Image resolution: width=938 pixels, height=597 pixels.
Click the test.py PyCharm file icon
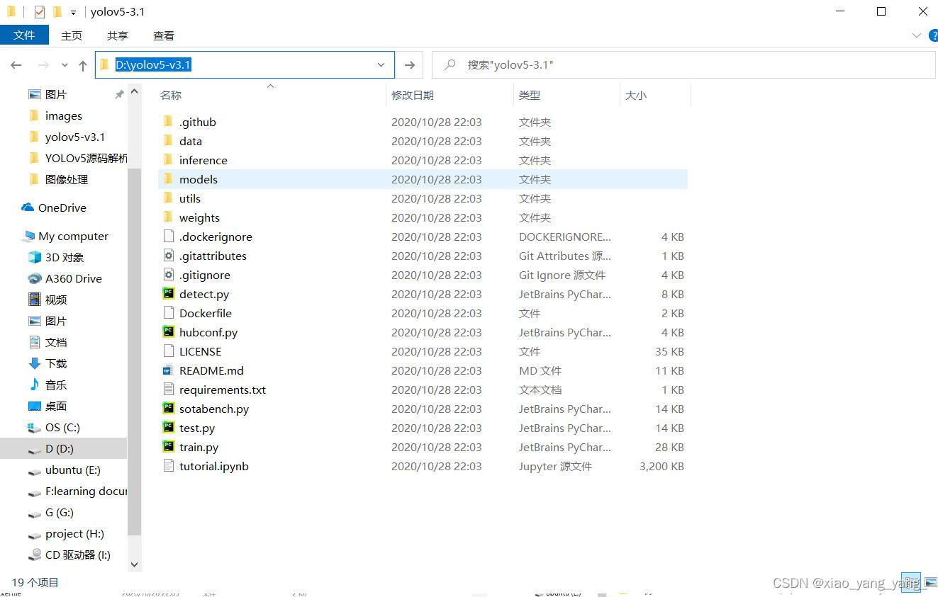tap(168, 428)
